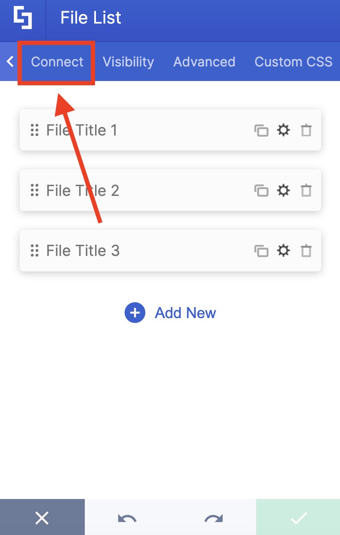The width and height of the screenshot is (340, 535).
Task: Open settings for File Title 2
Action: point(283,190)
